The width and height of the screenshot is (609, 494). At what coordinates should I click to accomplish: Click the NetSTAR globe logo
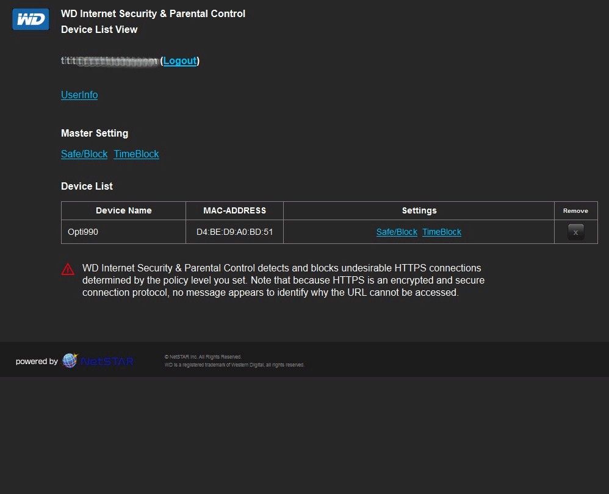[70, 360]
